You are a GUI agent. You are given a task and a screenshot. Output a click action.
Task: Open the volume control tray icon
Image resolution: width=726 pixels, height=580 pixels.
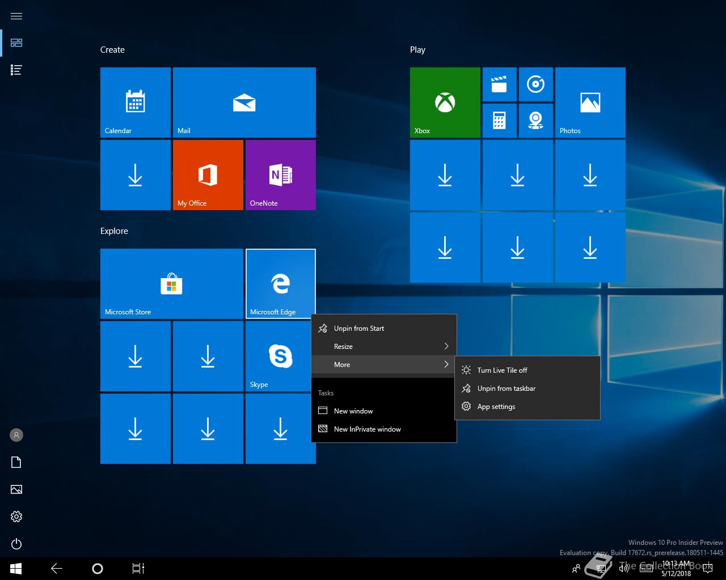pyautogui.click(x=623, y=569)
